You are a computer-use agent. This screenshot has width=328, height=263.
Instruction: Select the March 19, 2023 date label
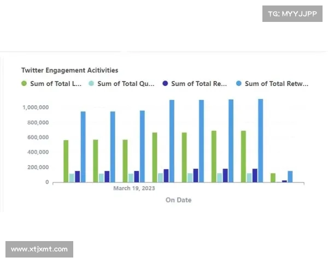pyautogui.click(x=134, y=188)
